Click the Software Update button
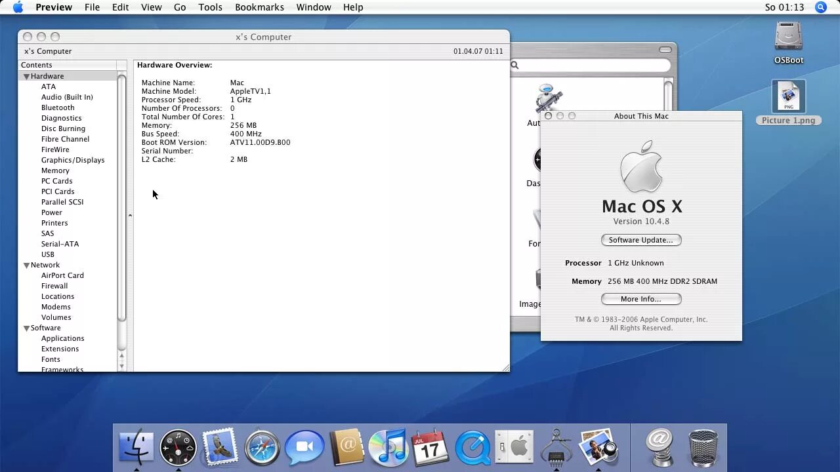The image size is (840, 472). pyautogui.click(x=641, y=240)
